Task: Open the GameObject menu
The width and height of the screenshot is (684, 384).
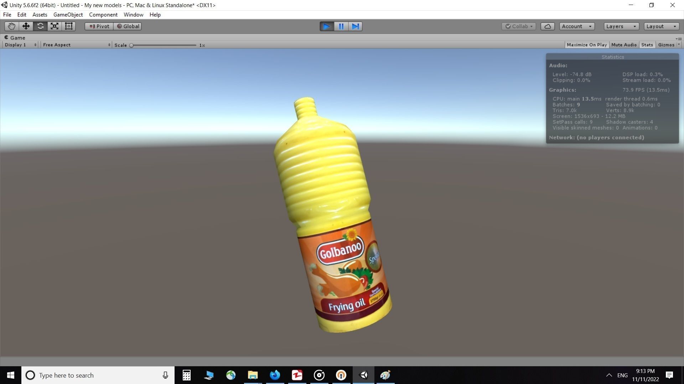Action: click(68, 15)
